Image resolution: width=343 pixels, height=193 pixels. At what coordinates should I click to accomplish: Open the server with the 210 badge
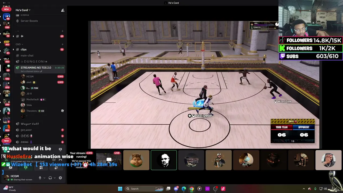6,102
